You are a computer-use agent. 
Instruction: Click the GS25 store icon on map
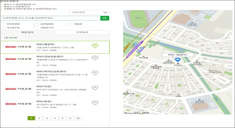click(x=178, y=95)
